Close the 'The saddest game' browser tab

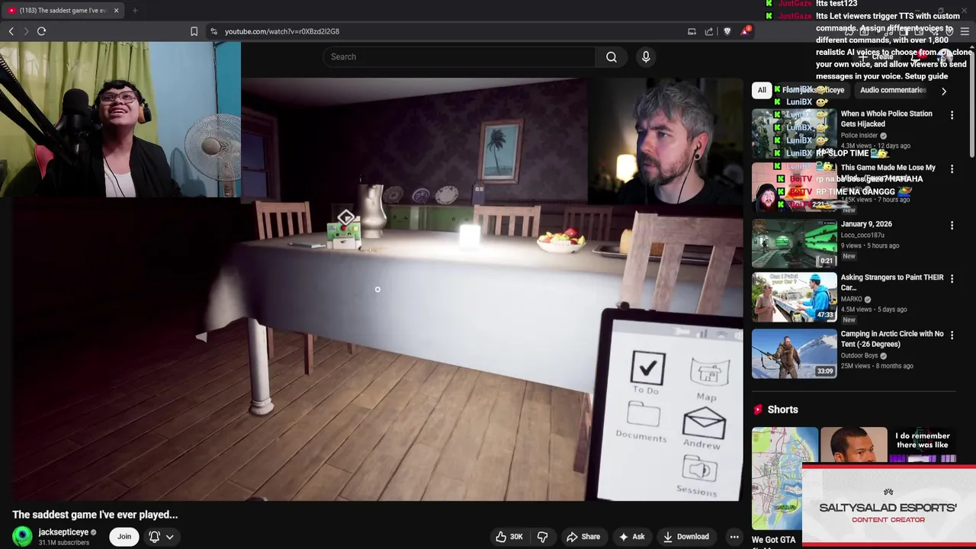coord(117,11)
